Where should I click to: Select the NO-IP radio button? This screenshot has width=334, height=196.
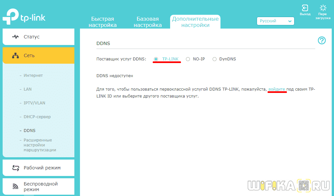[188, 59]
